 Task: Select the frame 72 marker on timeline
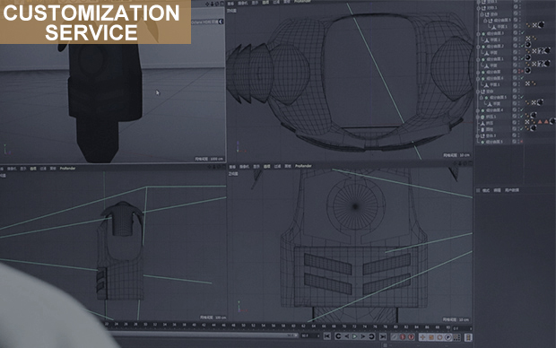[354, 326]
